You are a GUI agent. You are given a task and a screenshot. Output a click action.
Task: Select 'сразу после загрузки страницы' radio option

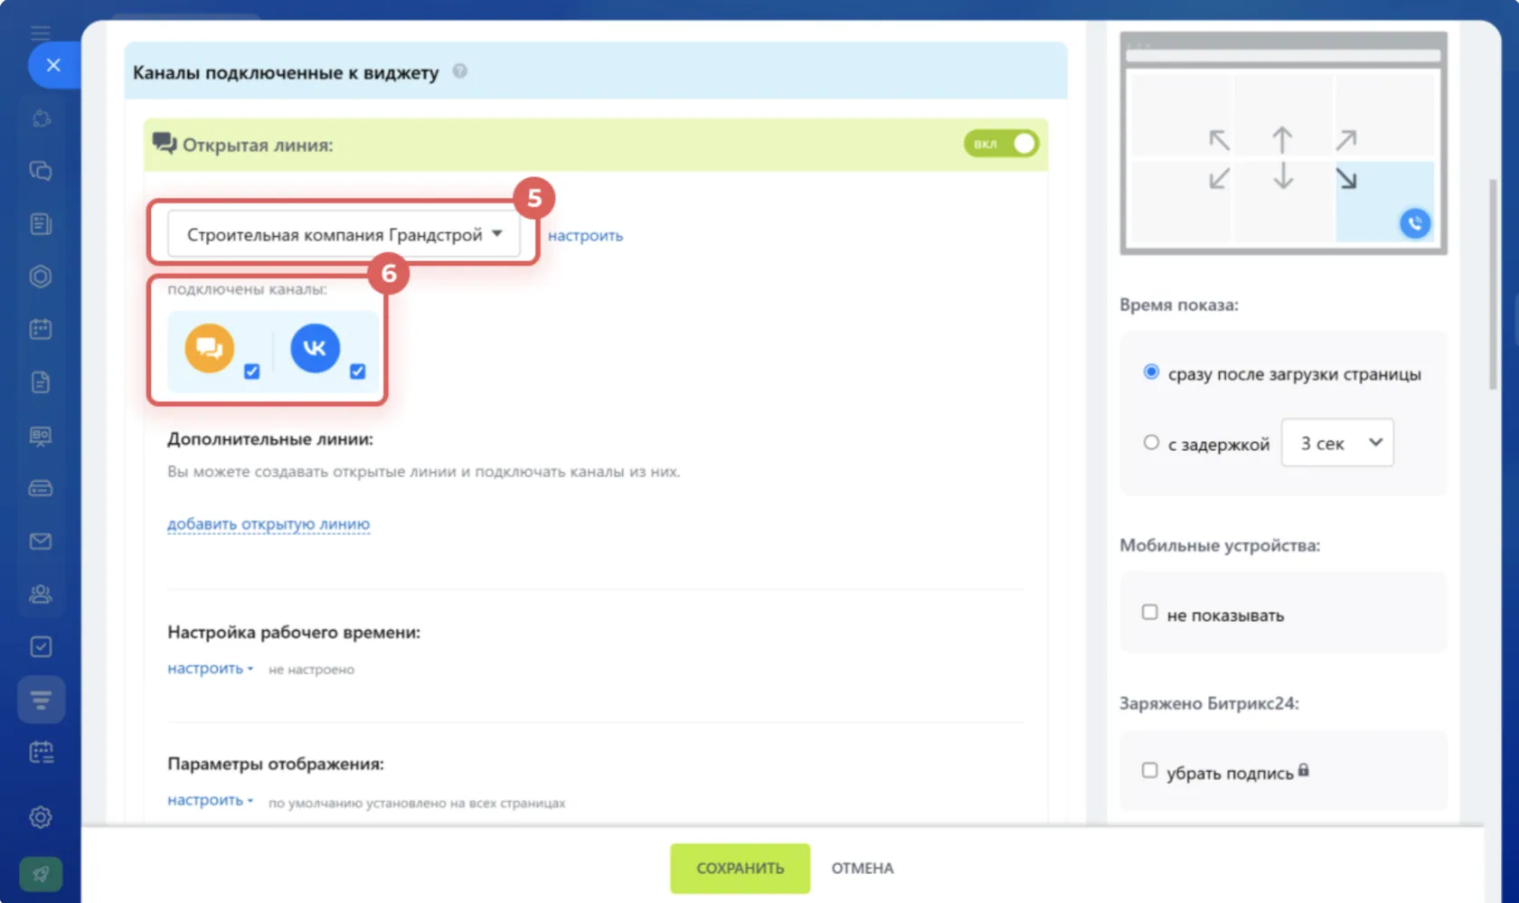pos(1151,372)
